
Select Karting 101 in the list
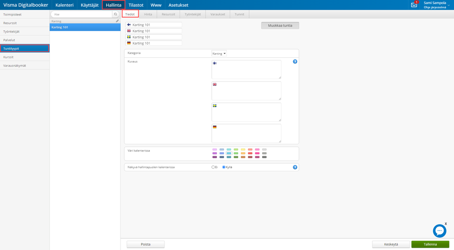point(85,27)
